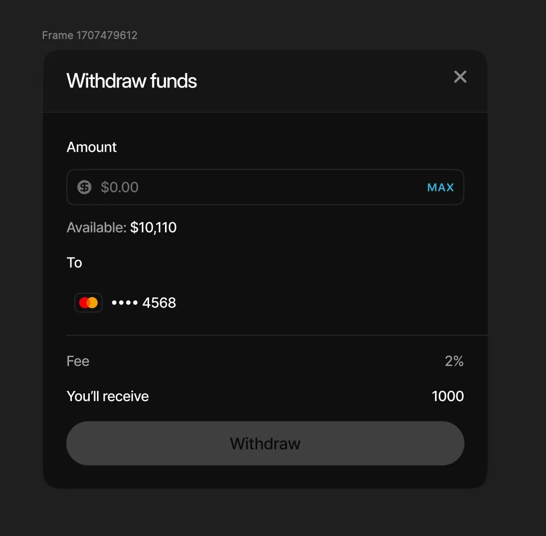Click the $10,110 available balance

tap(153, 228)
